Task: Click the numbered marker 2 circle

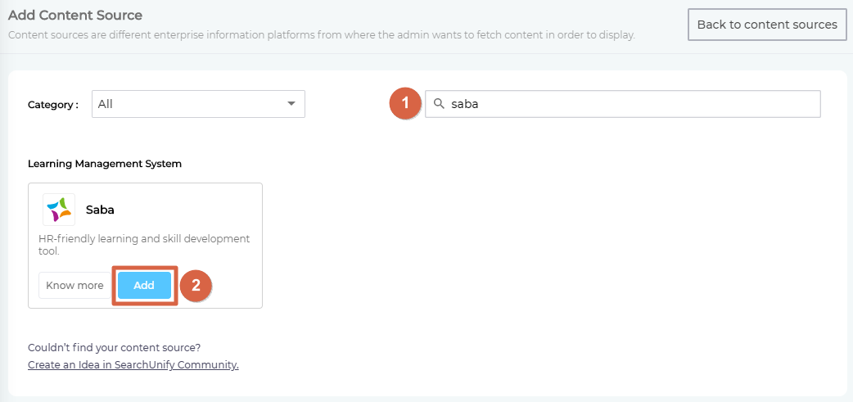Action: pos(196,286)
